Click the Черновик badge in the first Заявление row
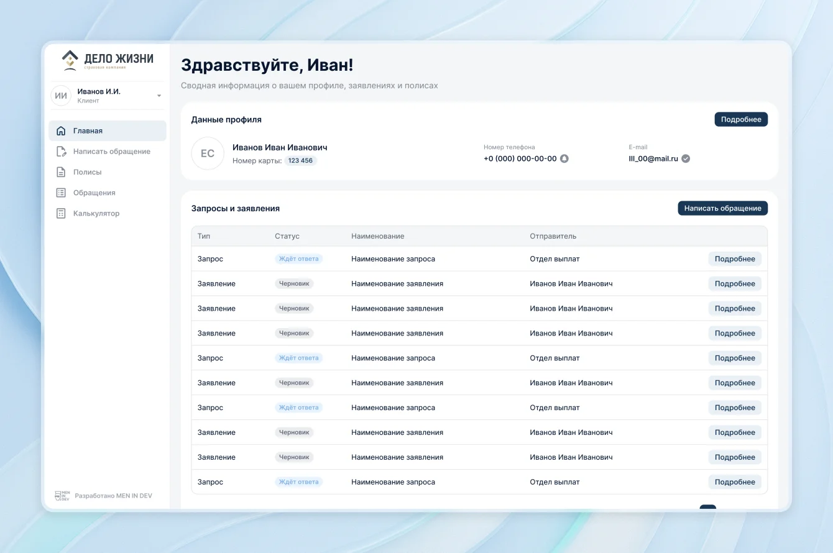 coord(294,284)
